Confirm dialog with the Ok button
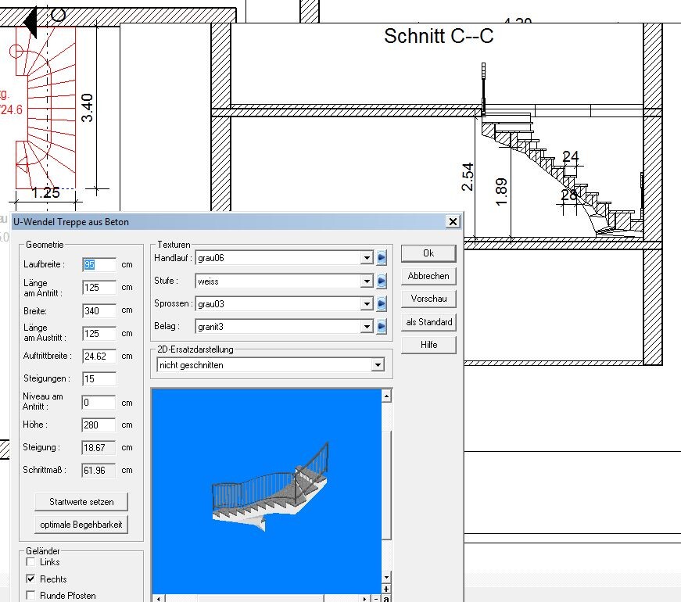Screen dimensions: 681x602 (428, 253)
